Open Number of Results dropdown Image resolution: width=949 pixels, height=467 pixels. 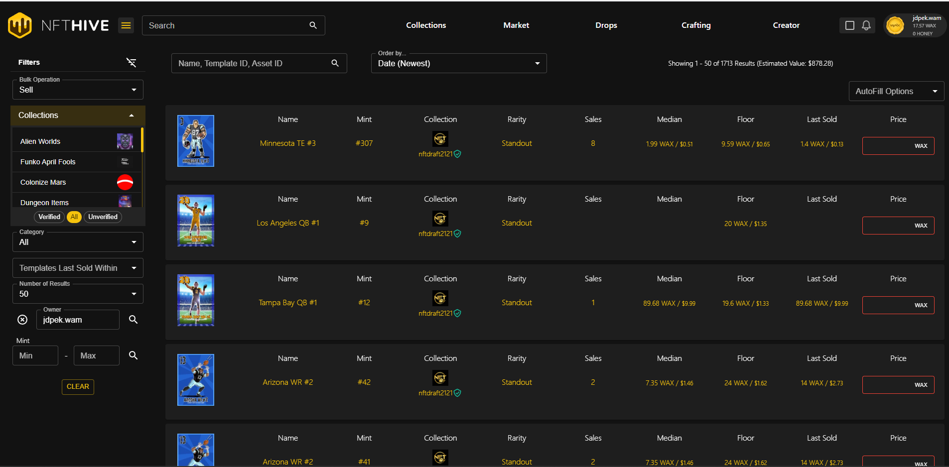(78, 294)
